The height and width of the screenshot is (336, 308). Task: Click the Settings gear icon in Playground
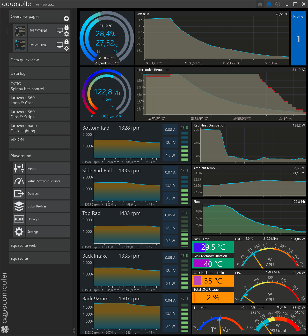tap(19, 232)
